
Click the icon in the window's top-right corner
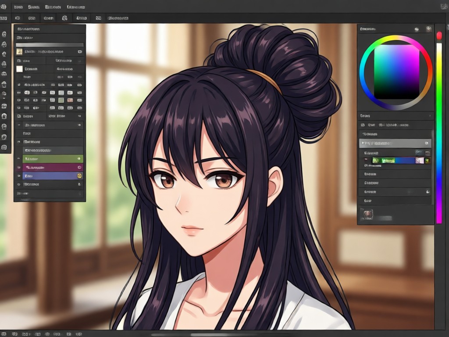(444, 7)
